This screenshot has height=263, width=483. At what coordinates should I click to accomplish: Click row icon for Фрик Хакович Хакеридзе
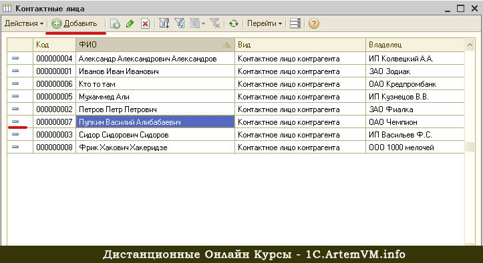(x=15, y=147)
